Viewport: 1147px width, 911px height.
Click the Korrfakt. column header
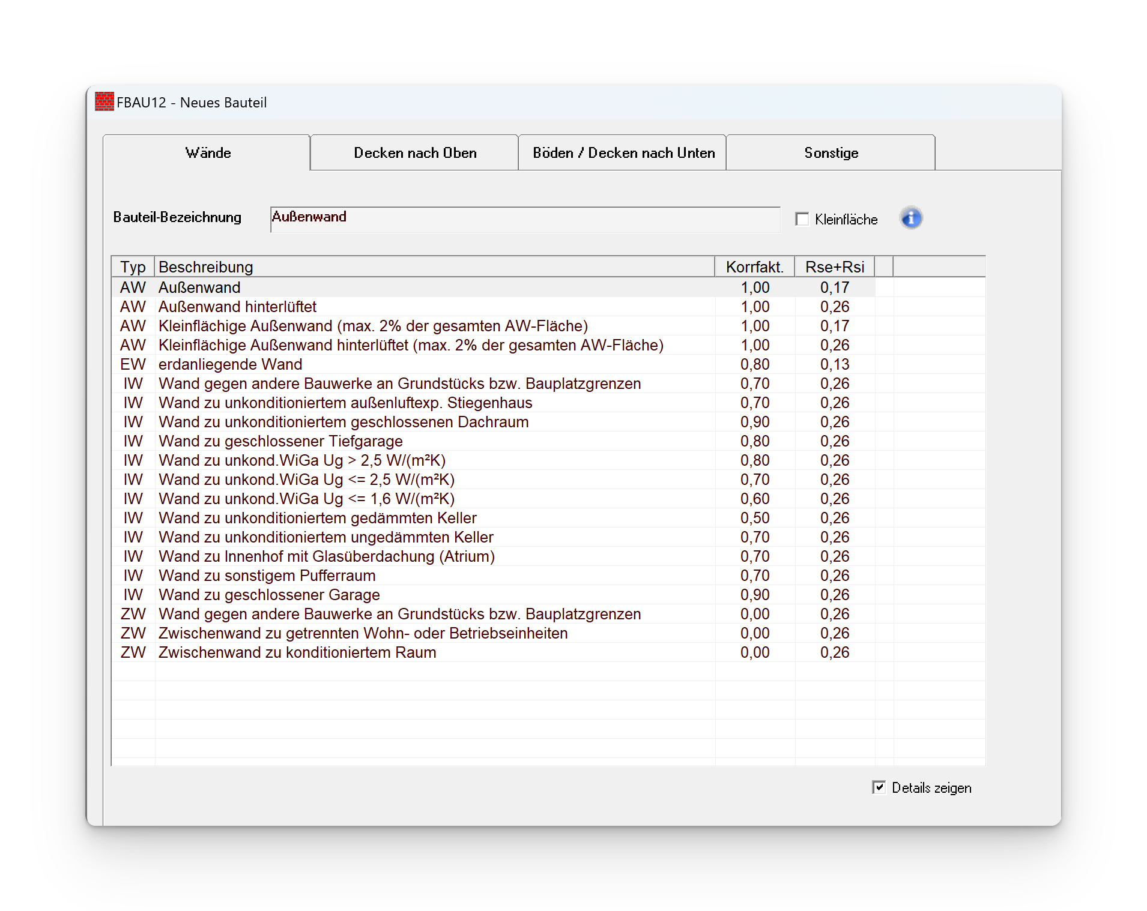pos(754,267)
